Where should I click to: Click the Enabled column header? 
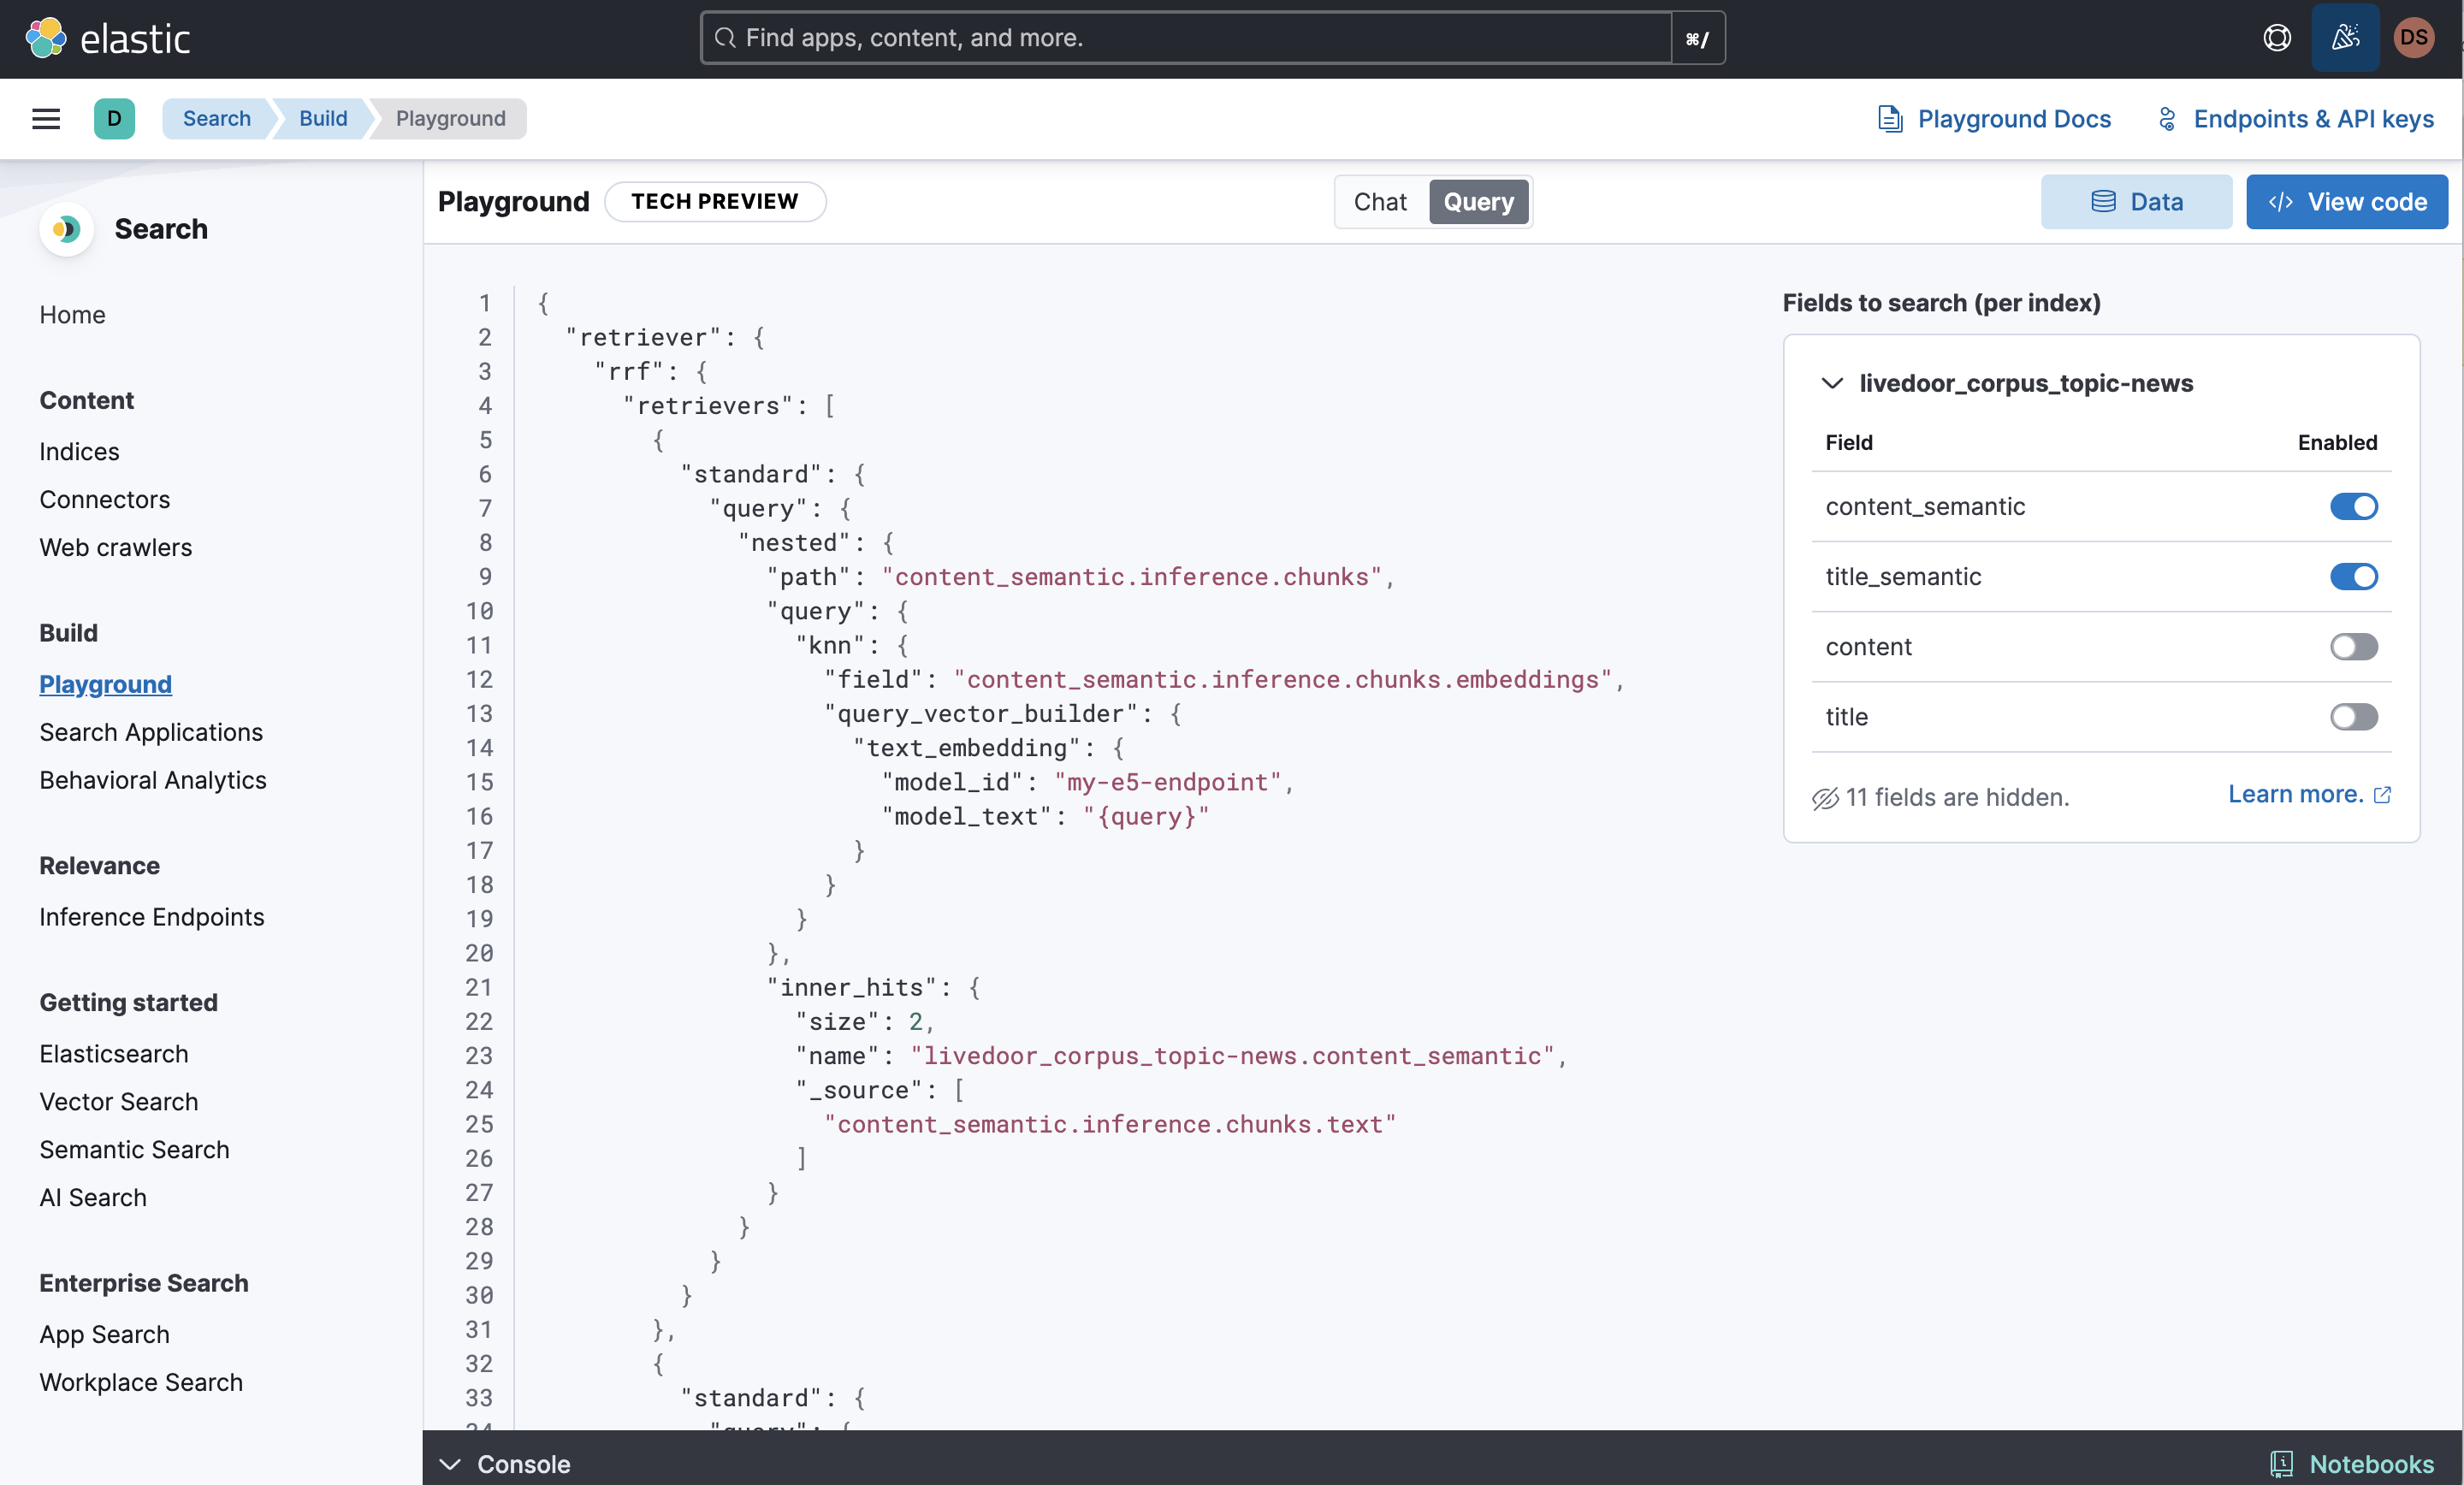(2337, 442)
